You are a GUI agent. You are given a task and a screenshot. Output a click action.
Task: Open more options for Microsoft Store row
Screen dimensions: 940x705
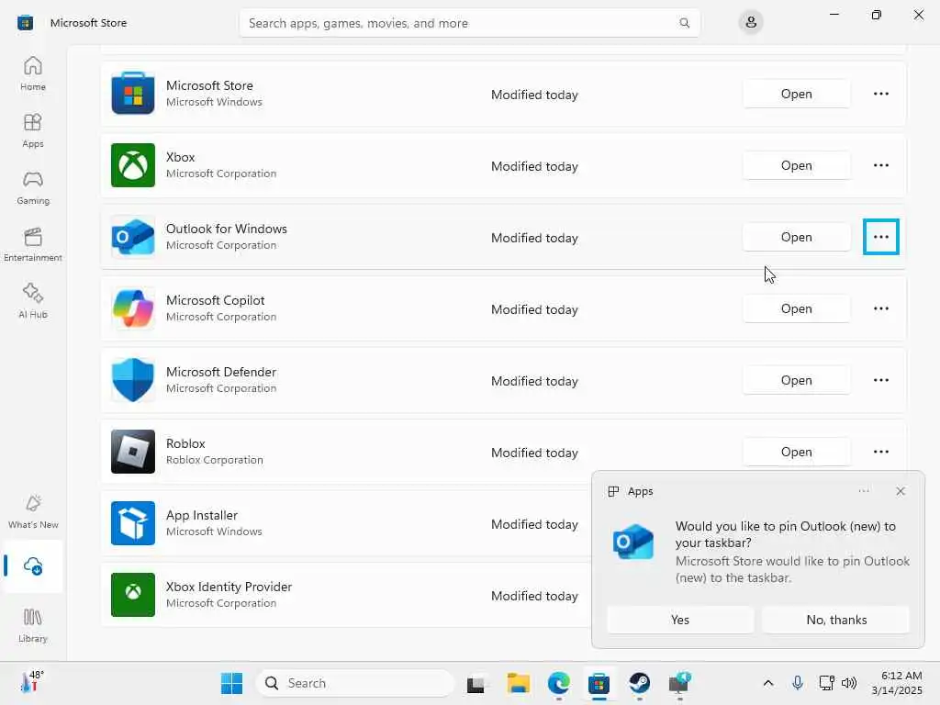coord(880,94)
